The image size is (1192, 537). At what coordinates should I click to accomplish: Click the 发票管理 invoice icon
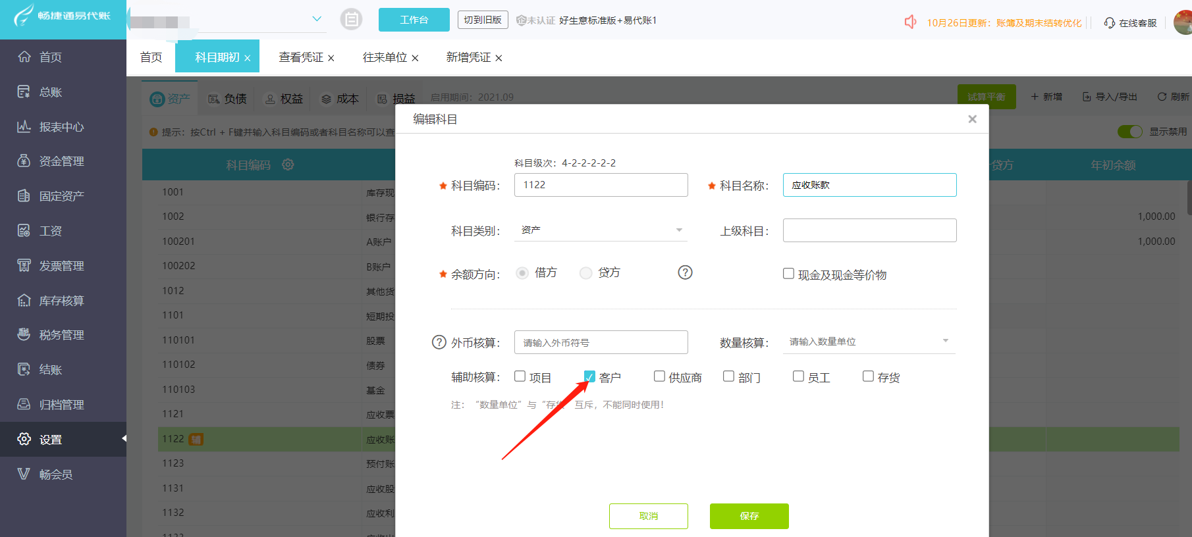[x=24, y=265]
